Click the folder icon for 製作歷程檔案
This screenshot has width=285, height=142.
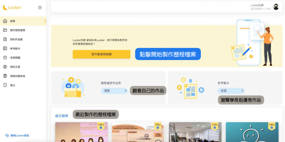pos(5,30)
